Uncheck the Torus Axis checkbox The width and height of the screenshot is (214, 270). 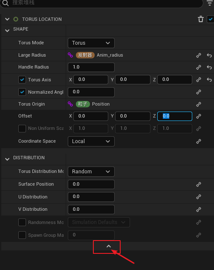coord(22,80)
